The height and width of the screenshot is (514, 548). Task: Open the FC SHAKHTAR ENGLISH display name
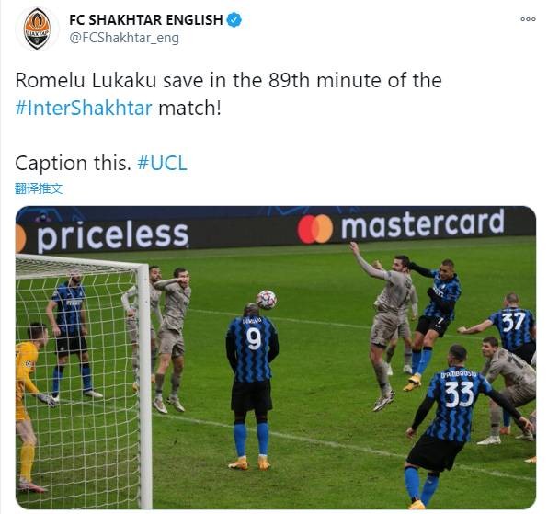click(146, 20)
